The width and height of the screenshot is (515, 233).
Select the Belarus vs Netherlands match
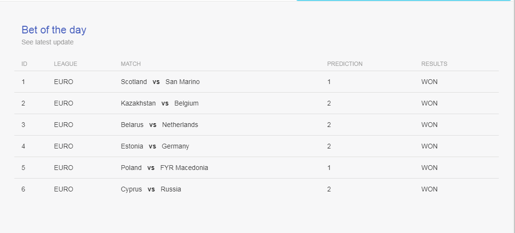point(159,125)
